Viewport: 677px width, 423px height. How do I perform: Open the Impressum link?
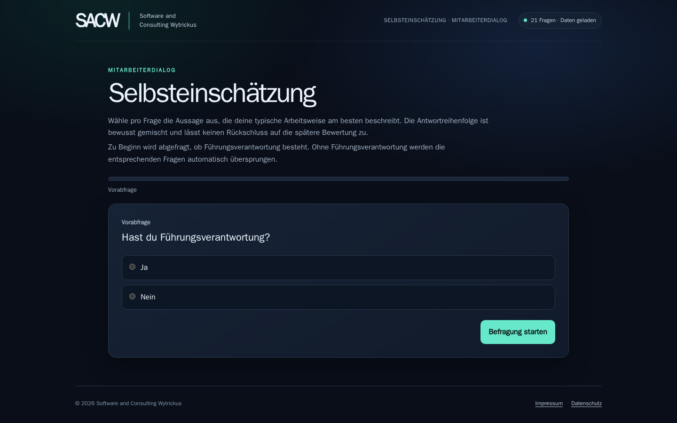549,403
